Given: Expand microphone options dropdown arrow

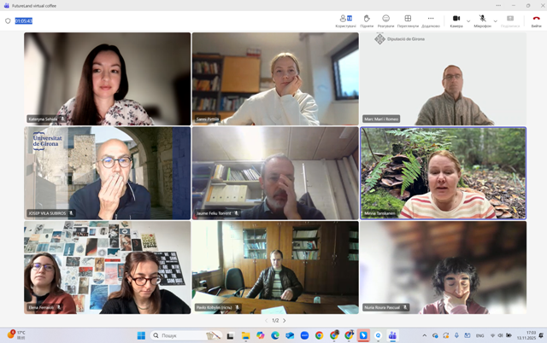Looking at the screenshot, I should [496, 20].
